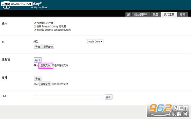Select the 实用工具 tab

pyautogui.click(x=169, y=14)
